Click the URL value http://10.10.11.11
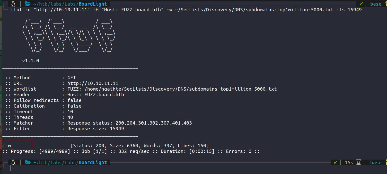 pos(93,83)
